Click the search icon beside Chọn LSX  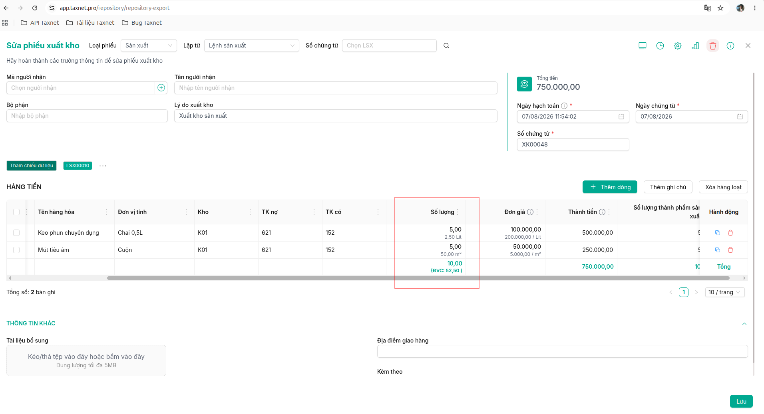[446, 46]
